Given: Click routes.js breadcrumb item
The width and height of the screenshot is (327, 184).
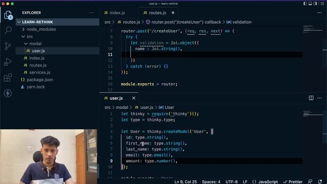Looking at the screenshot, I should pyautogui.click(x=129, y=22).
